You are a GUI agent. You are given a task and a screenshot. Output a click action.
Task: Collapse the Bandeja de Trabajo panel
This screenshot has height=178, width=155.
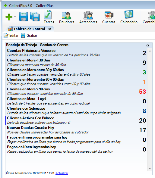point(147,45)
